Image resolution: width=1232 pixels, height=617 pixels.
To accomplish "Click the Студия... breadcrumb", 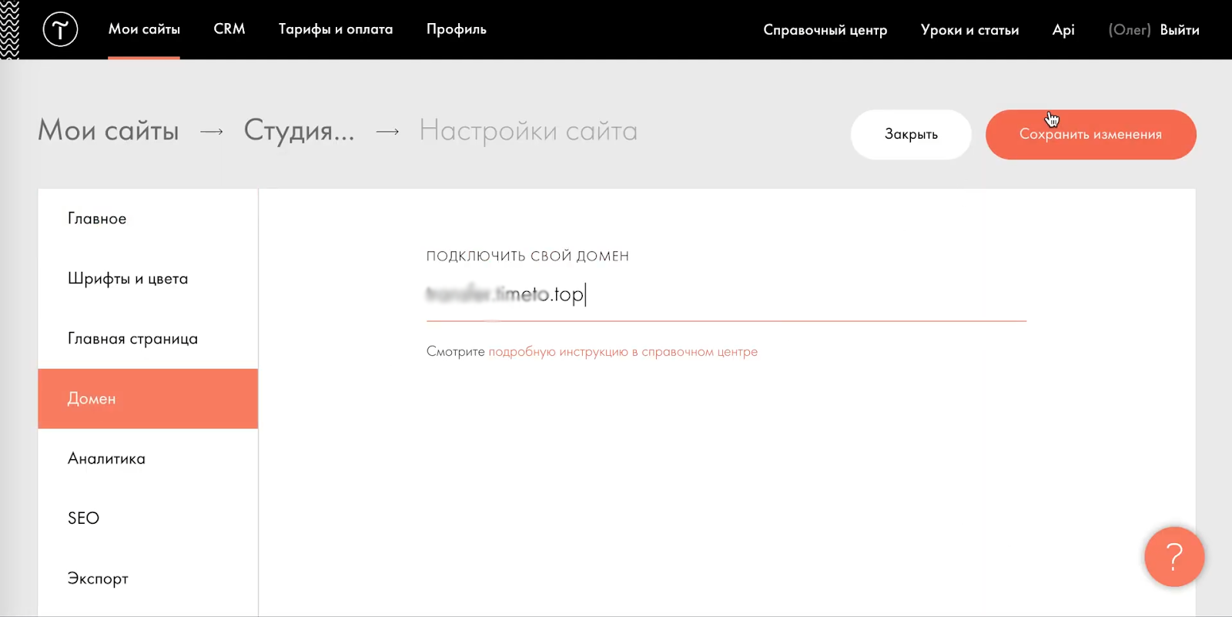I will point(299,131).
